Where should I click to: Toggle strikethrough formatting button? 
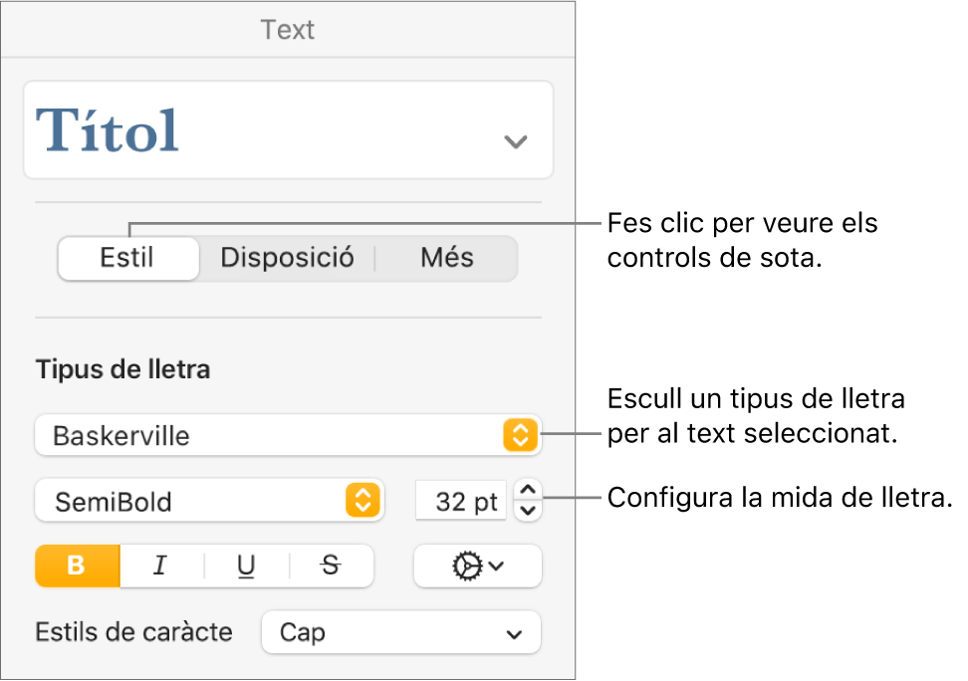(x=332, y=566)
